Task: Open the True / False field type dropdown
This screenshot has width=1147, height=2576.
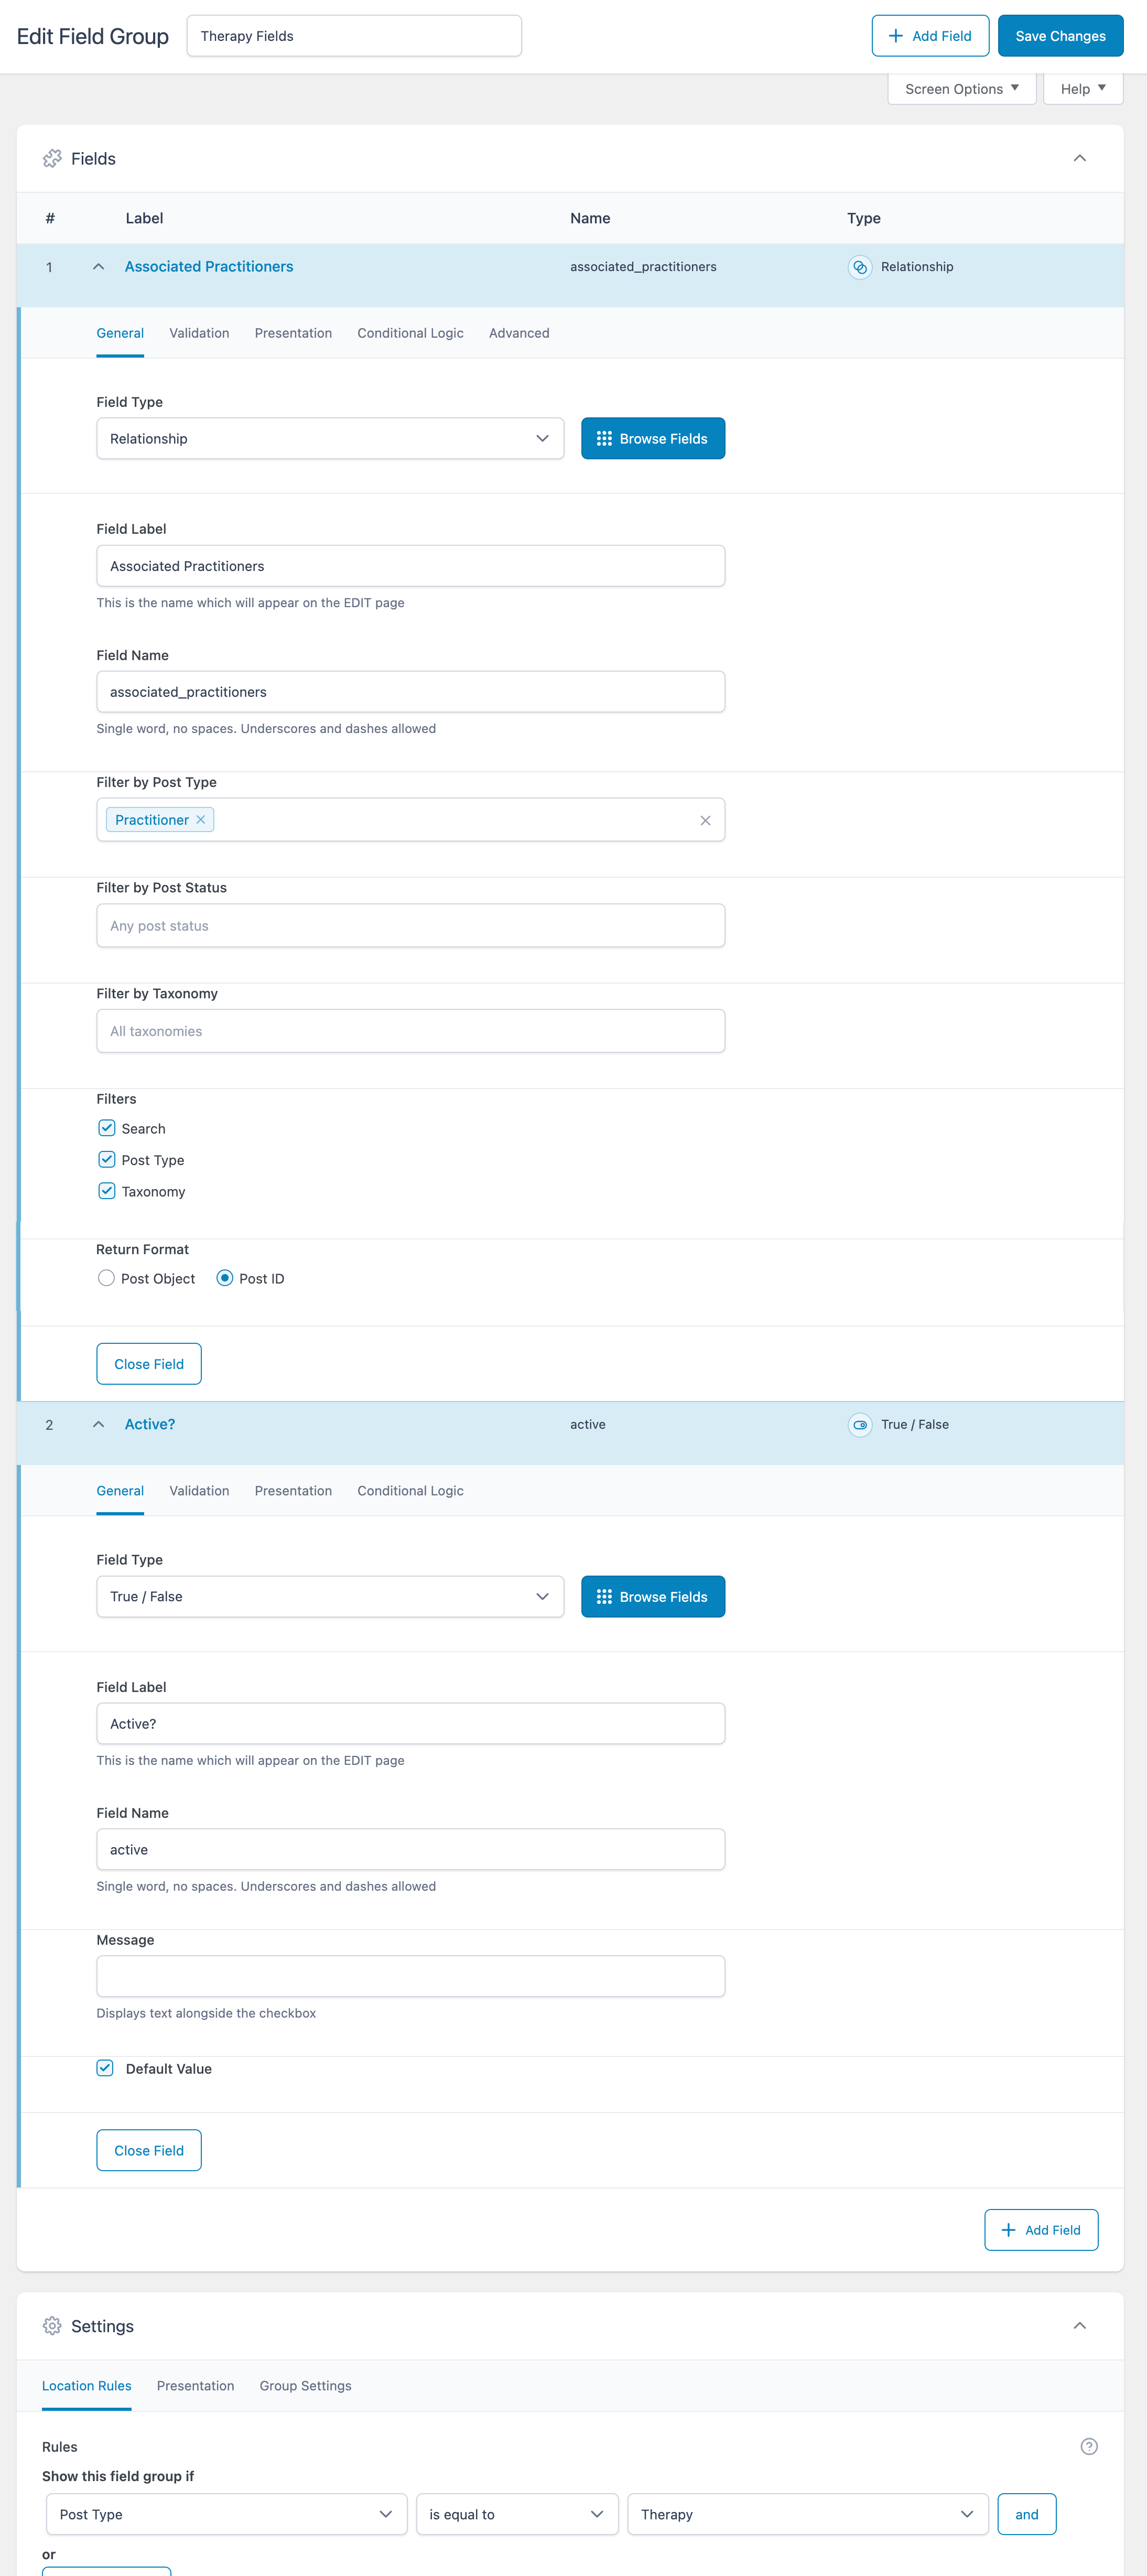Action: click(x=330, y=1597)
